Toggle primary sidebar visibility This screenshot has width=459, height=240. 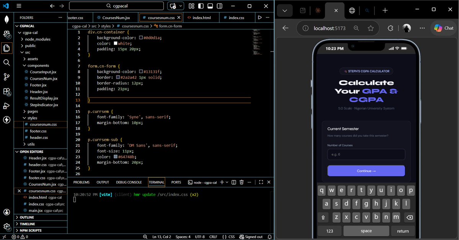201,6
